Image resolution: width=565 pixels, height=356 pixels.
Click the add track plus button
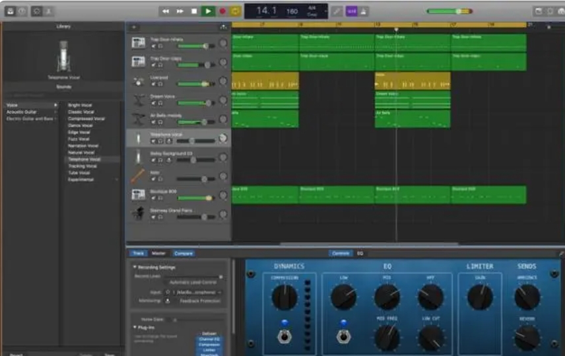click(134, 27)
